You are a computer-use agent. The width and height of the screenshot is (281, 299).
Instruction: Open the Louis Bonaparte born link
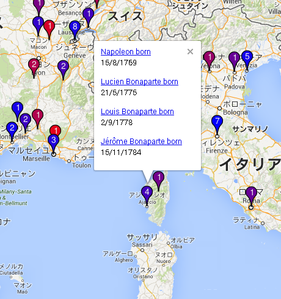pyautogui.click(x=137, y=112)
